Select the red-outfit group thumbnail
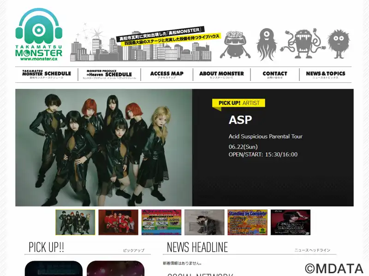This screenshot has width=369, height=276. pyautogui.click(x=119, y=222)
